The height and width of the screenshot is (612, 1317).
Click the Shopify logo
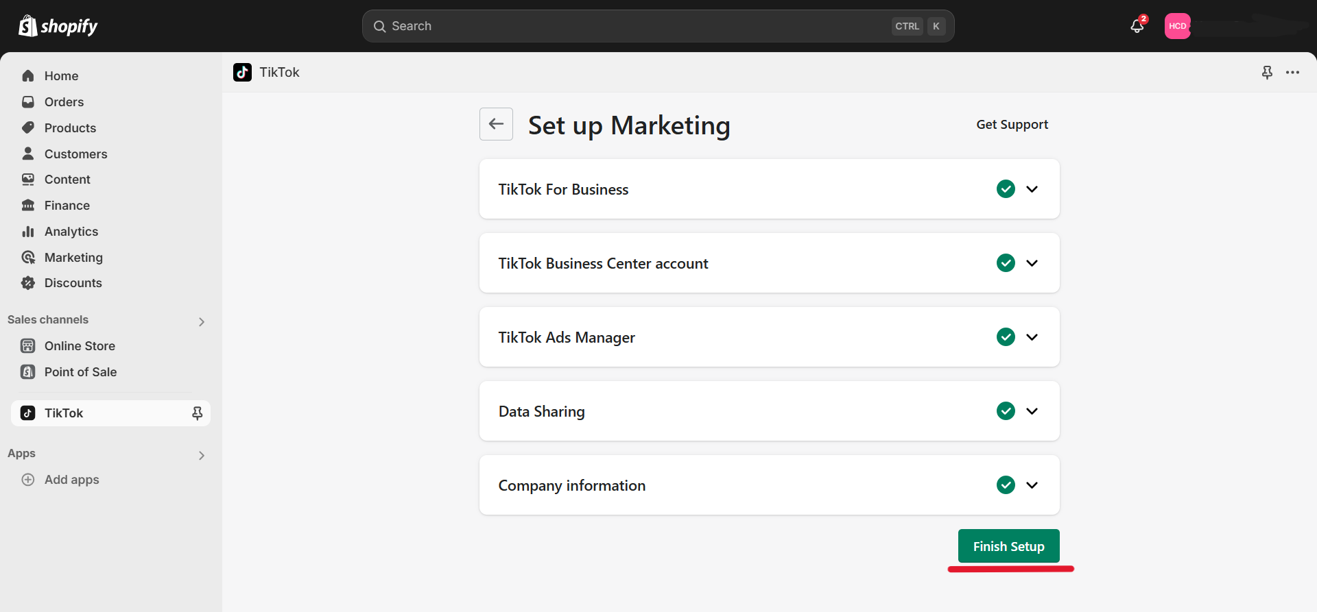[x=58, y=26]
